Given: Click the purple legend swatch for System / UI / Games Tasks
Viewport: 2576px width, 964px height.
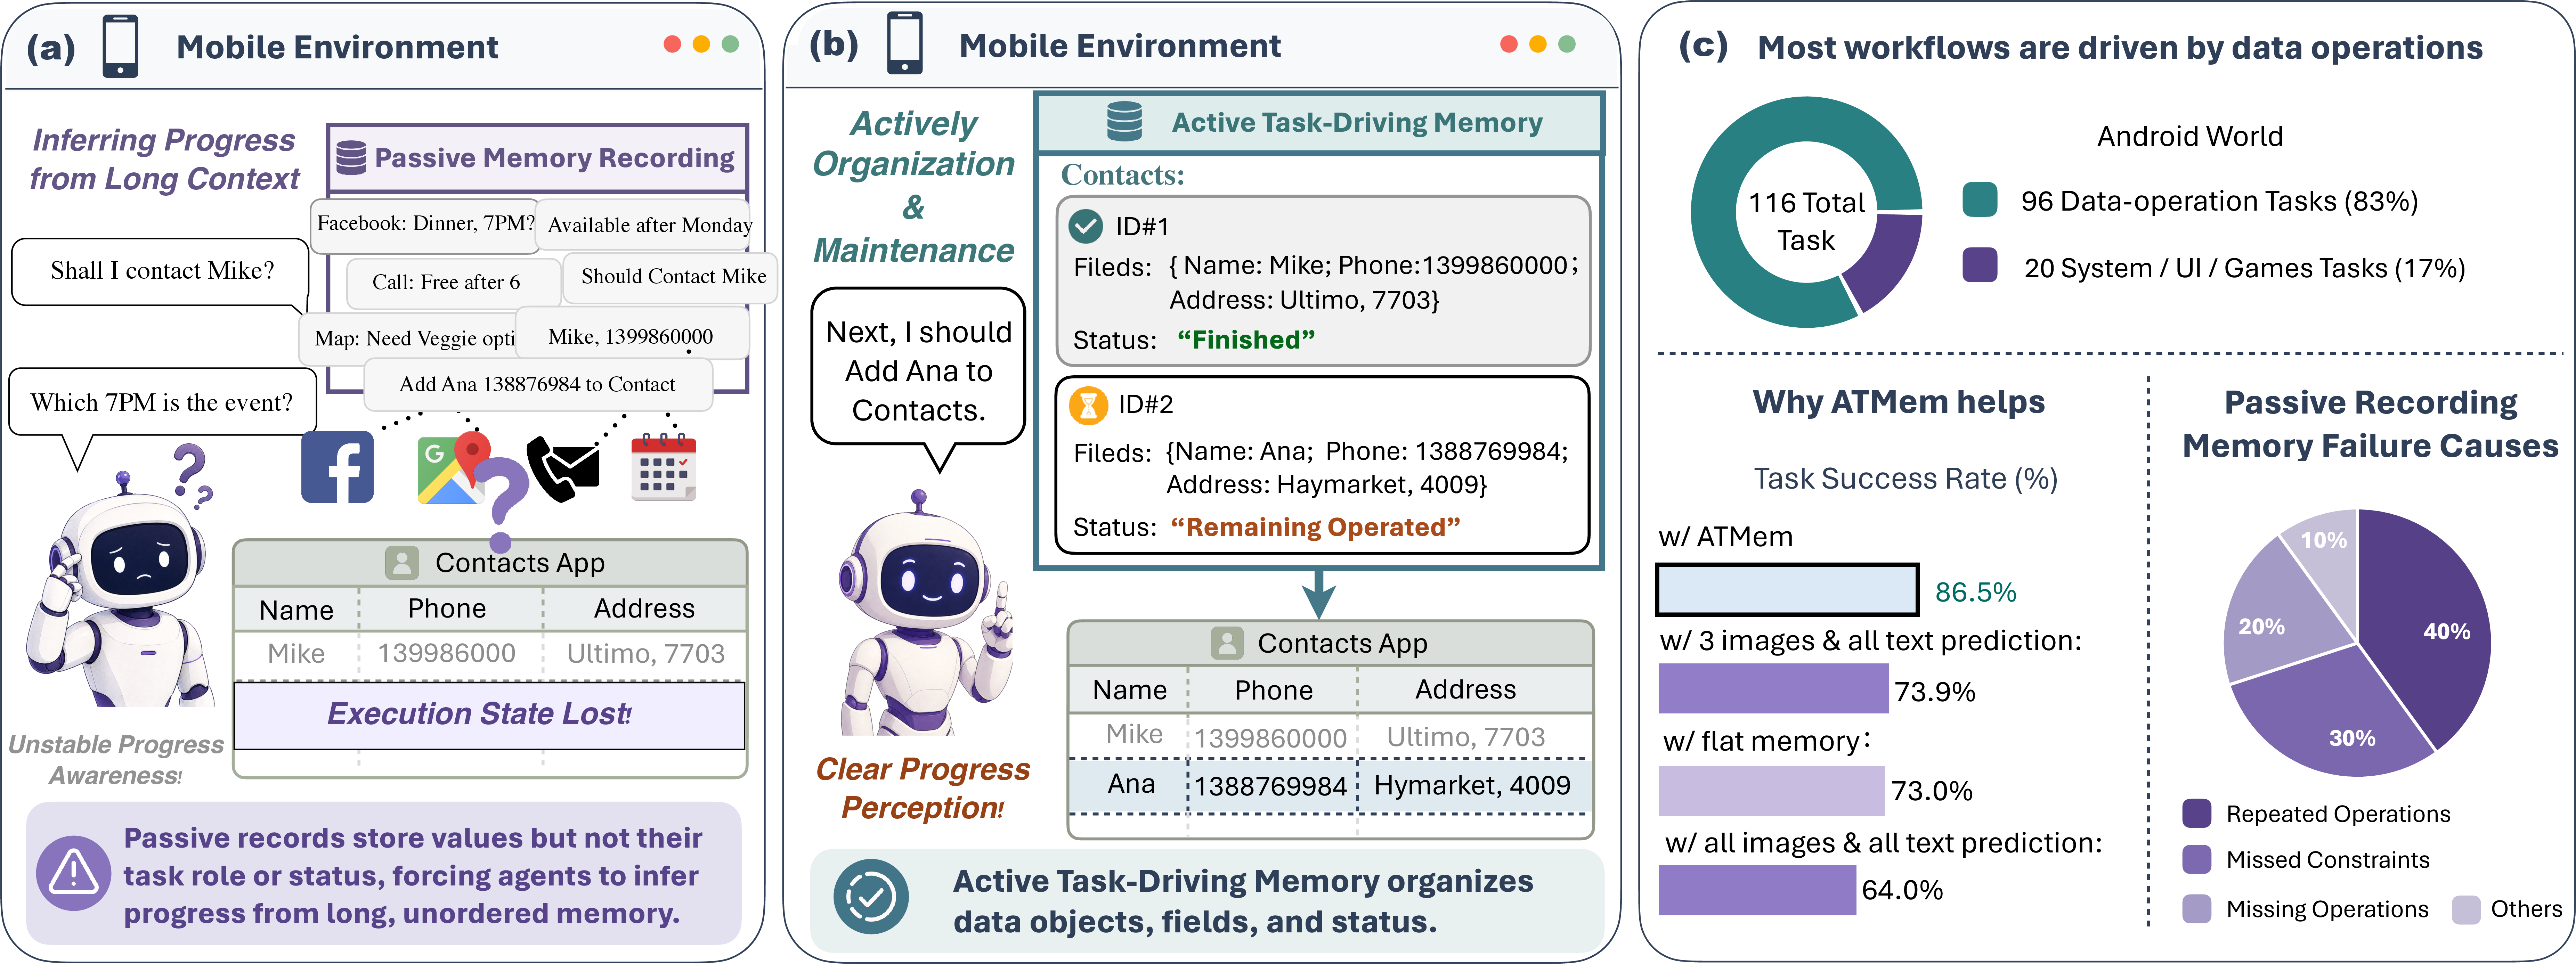Looking at the screenshot, I should pyautogui.click(x=1980, y=265).
